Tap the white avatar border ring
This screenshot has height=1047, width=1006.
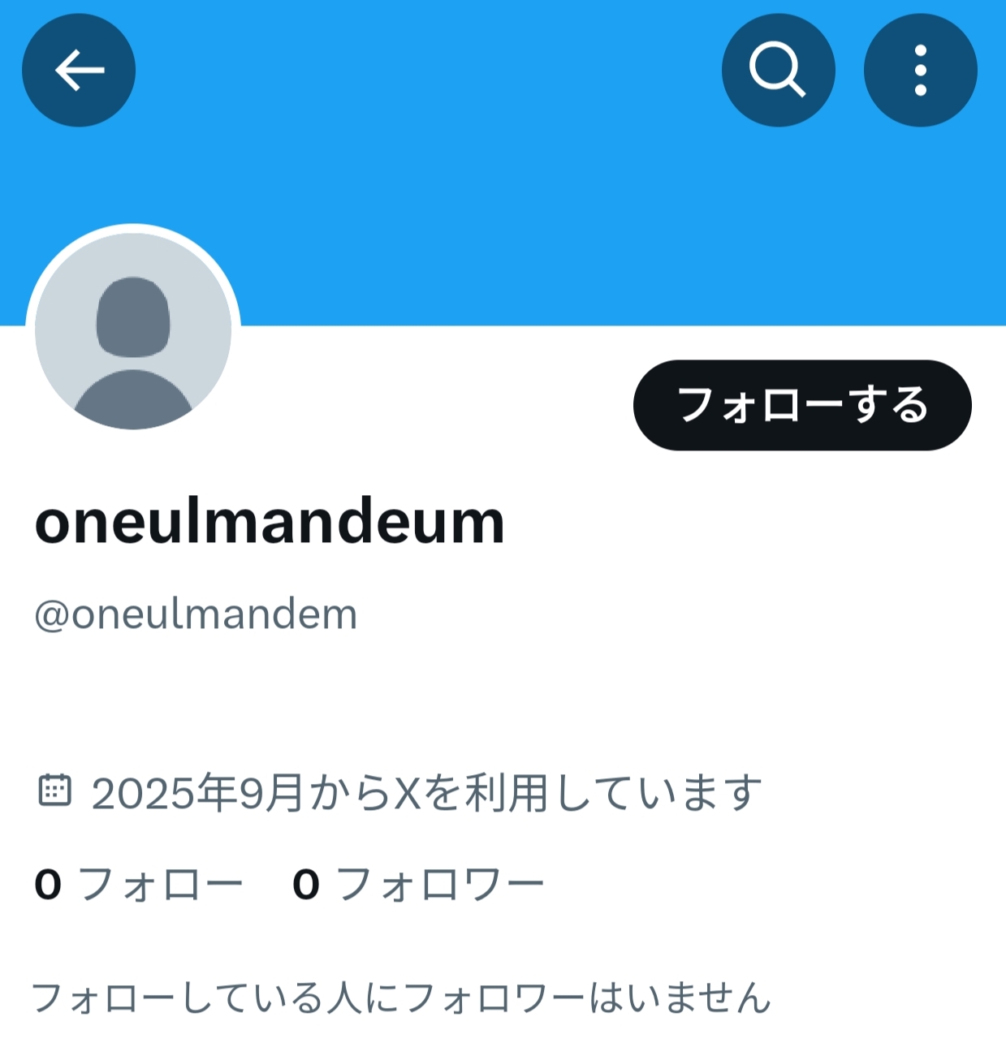tap(133, 228)
